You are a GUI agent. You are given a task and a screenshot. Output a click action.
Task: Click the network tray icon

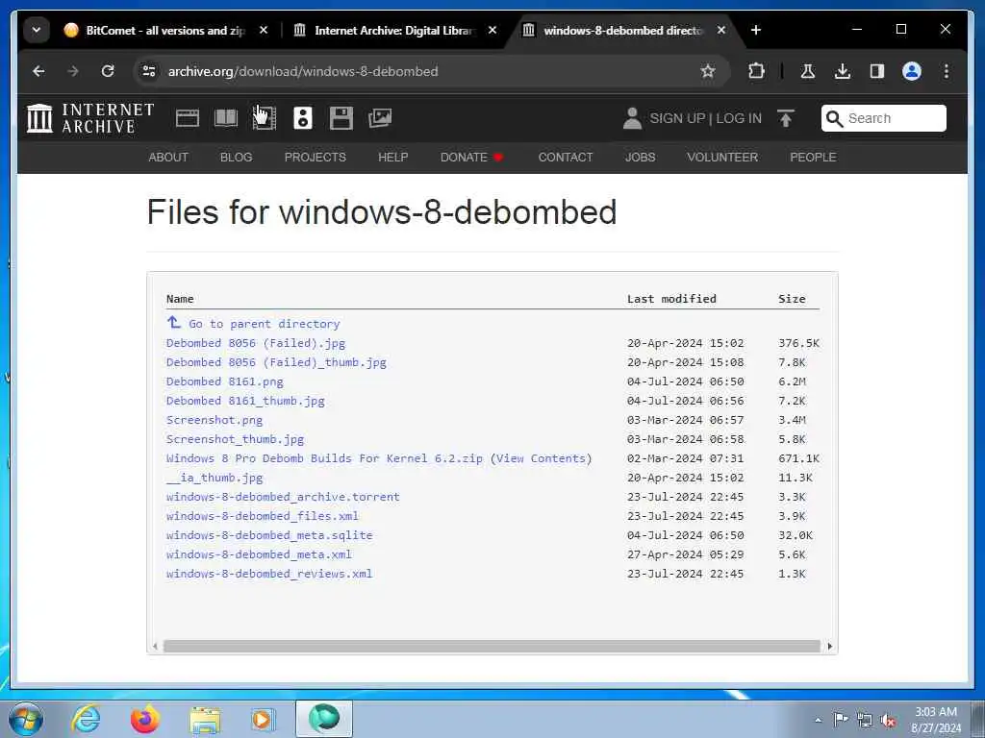point(865,720)
